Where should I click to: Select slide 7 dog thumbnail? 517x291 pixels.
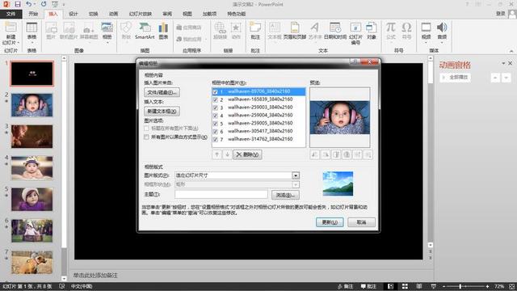[32, 262]
